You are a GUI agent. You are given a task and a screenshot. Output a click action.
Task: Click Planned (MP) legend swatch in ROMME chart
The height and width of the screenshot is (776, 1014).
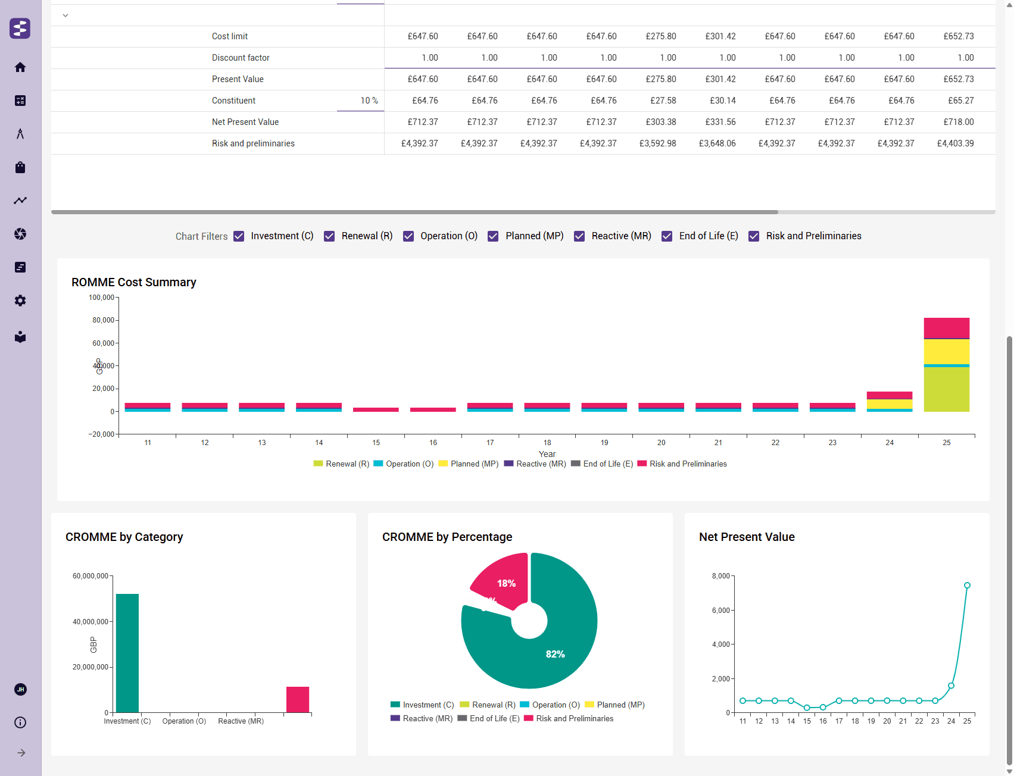pos(443,464)
